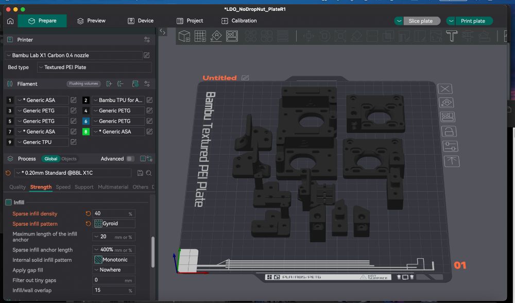Open the Speed settings tab
The height and width of the screenshot is (303, 515).
pos(63,187)
